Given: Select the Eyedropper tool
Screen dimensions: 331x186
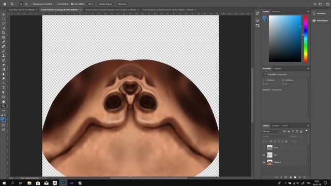Looking at the screenshot, I should [x=4, y=42].
